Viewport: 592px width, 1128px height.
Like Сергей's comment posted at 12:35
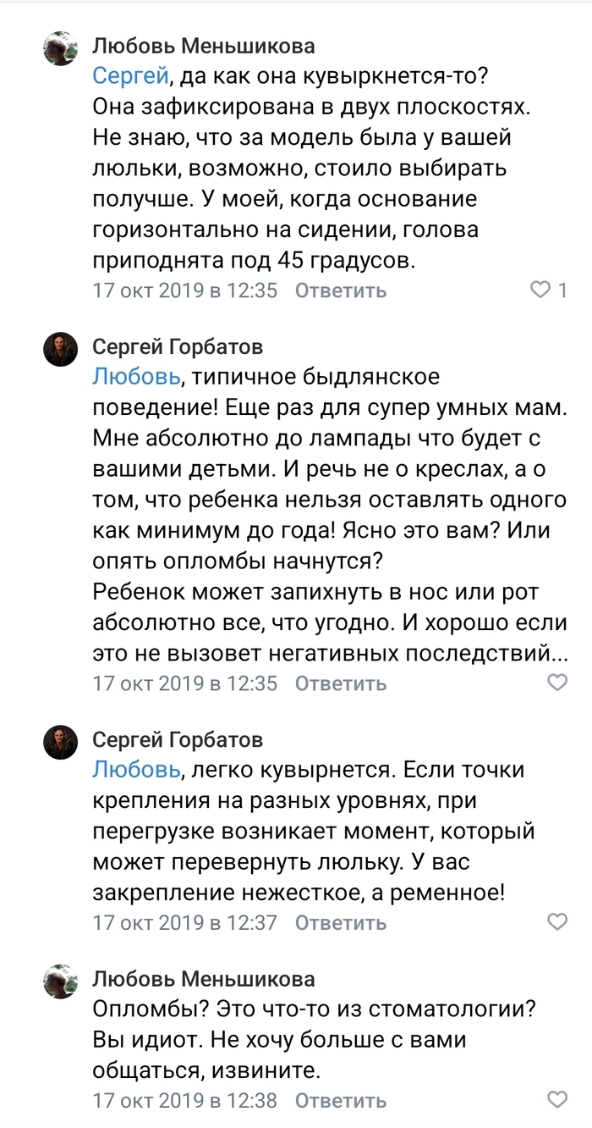[557, 683]
